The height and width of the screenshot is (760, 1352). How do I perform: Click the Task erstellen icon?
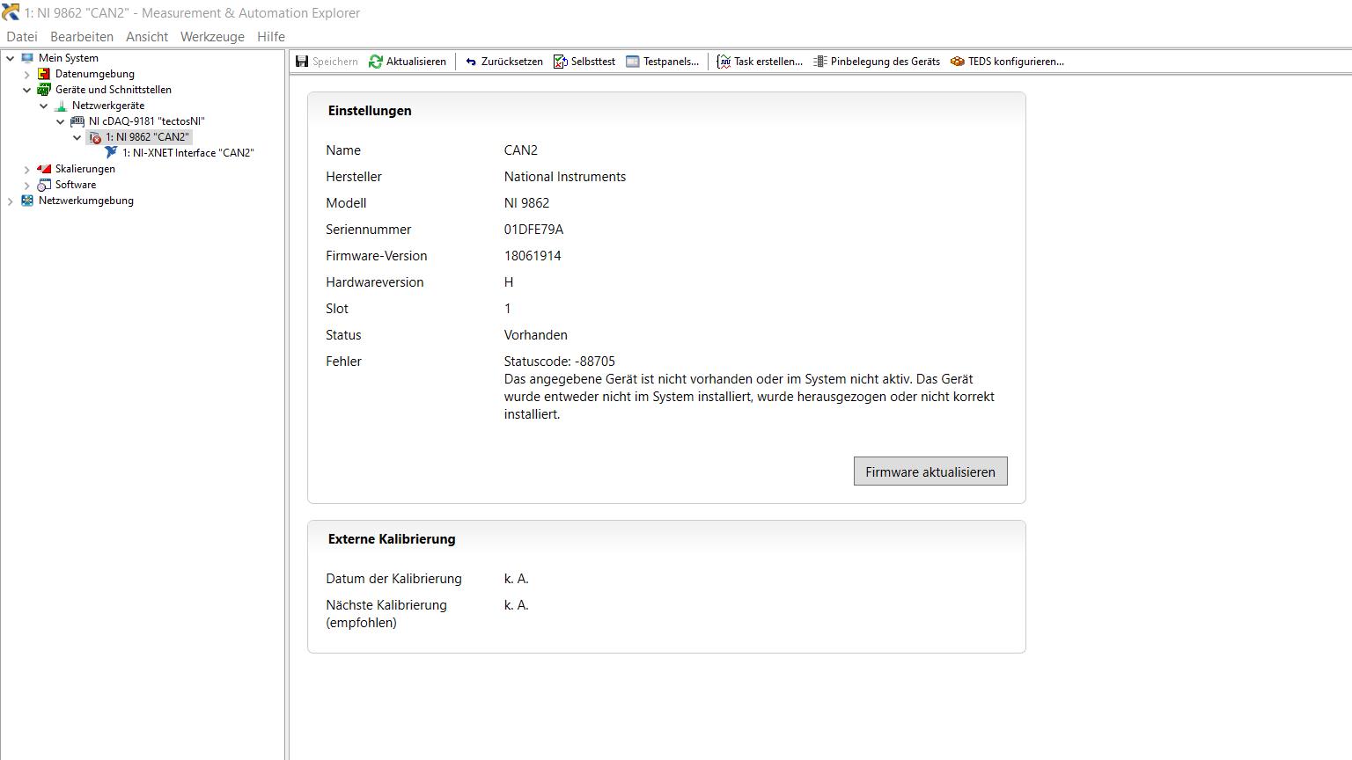coord(724,62)
